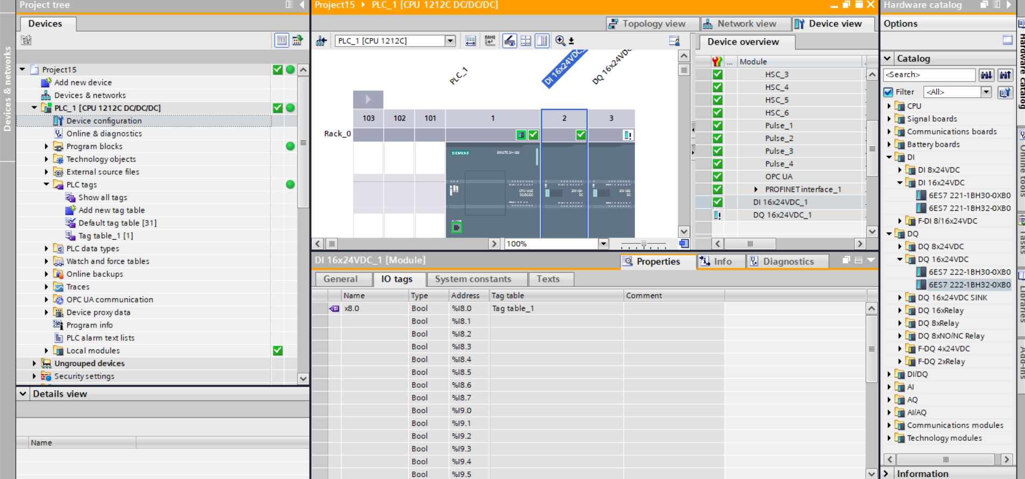Click the NAME labels toolbar icon

490,41
